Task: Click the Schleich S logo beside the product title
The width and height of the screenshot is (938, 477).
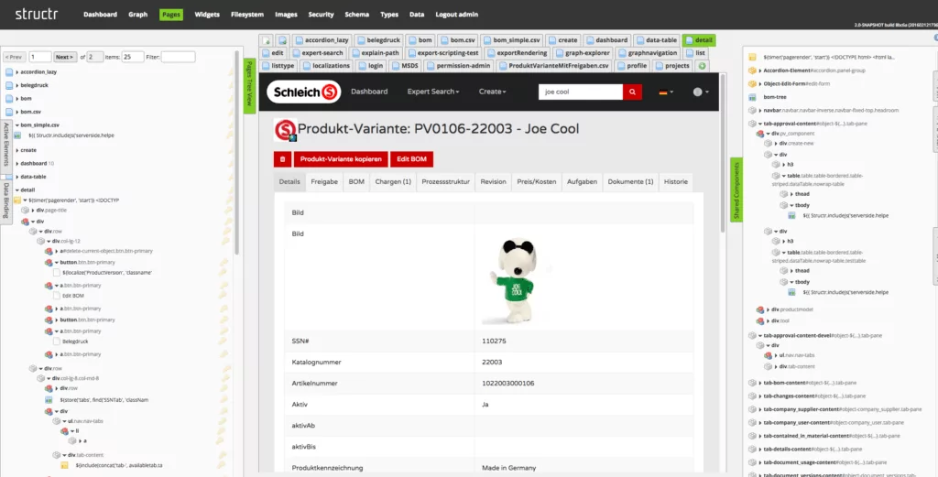Action: point(286,130)
